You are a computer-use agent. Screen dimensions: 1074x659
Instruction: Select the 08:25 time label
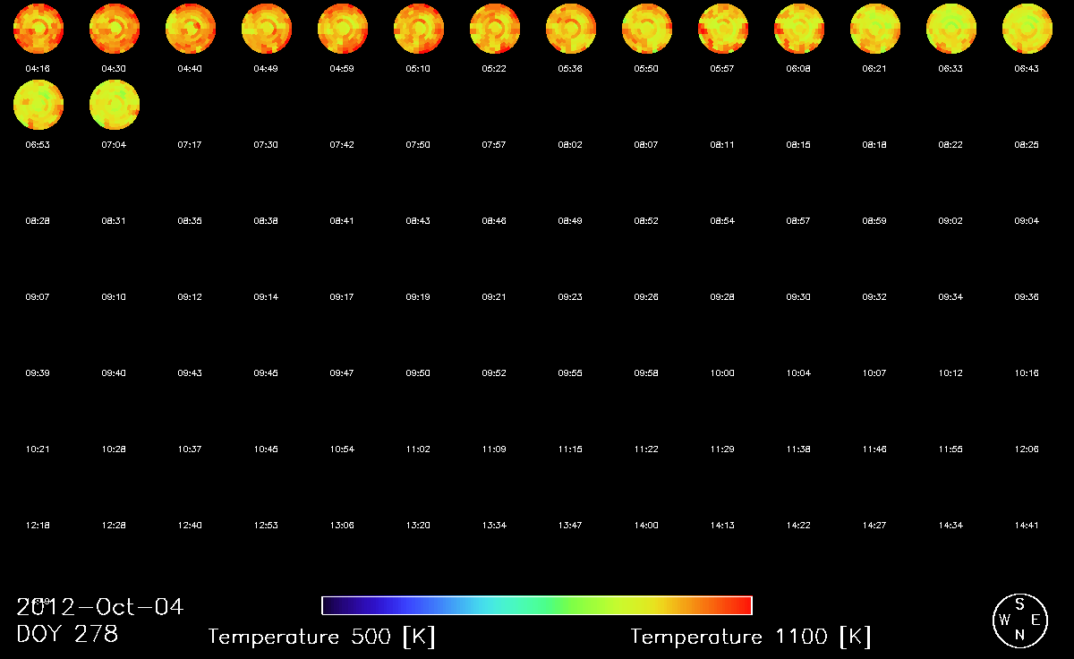(x=1027, y=144)
